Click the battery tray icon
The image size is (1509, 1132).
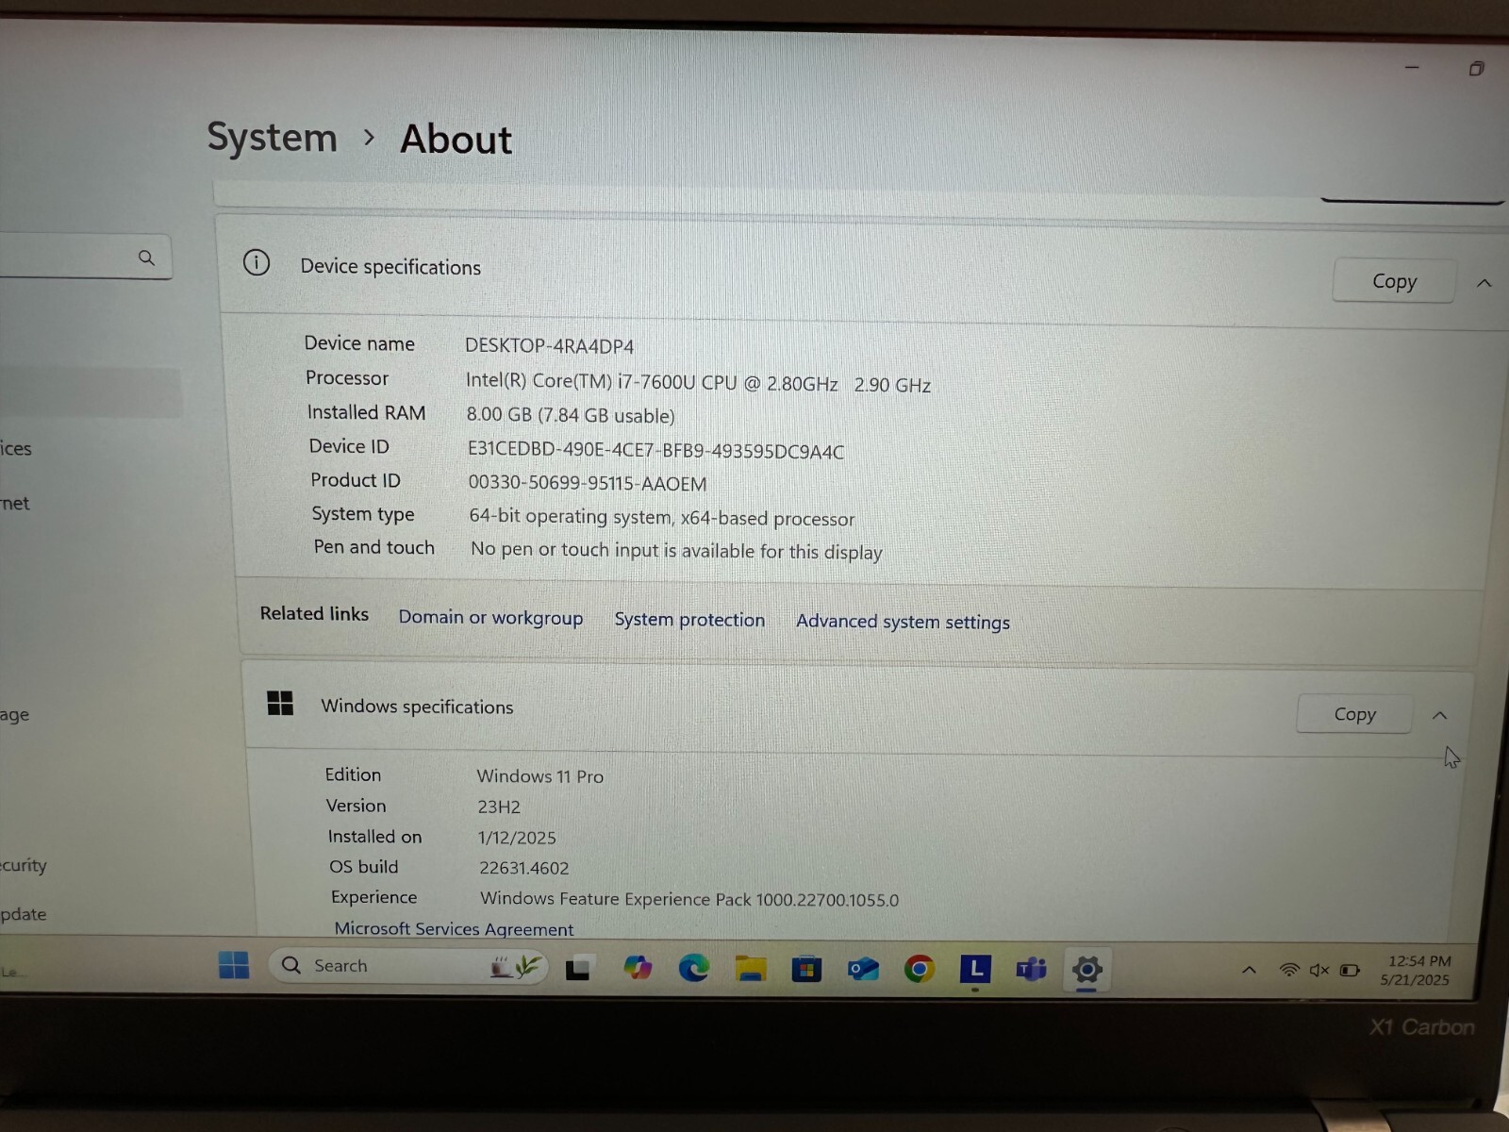click(1351, 970)
